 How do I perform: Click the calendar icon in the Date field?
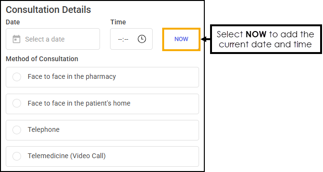click(x=16, y=39)
